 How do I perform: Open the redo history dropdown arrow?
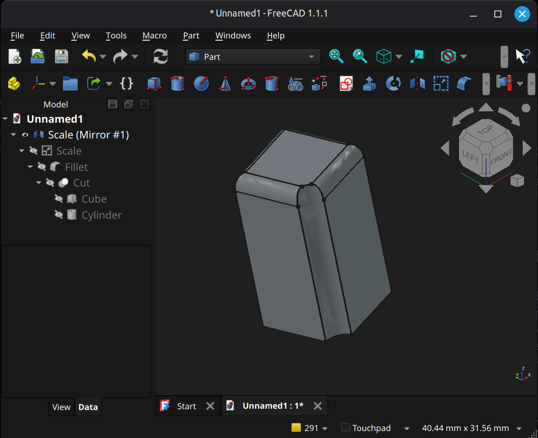click(x=135, y=57)
